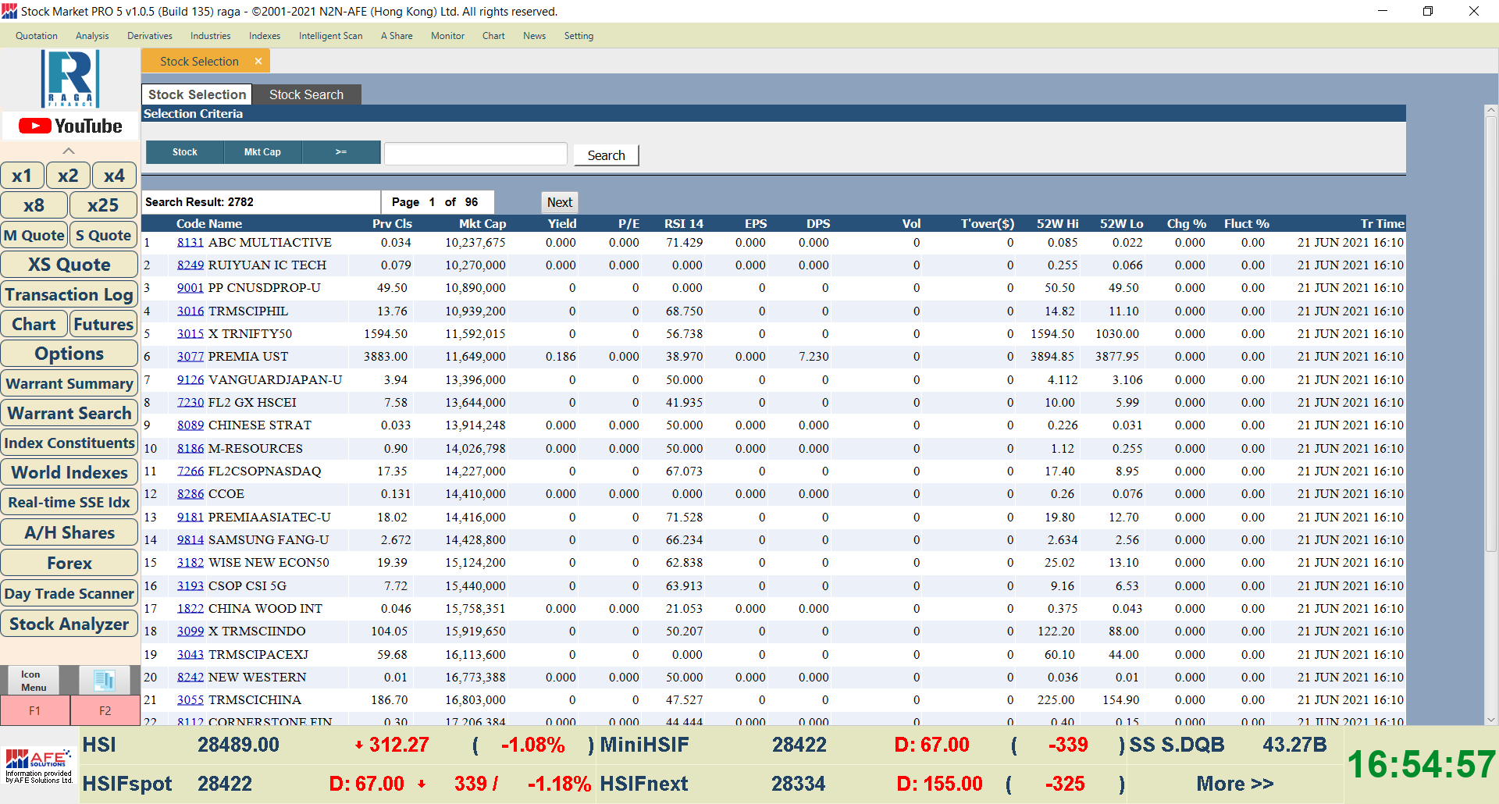
Task: Select the x25 multi-window layout button
Action: (103, 205)
